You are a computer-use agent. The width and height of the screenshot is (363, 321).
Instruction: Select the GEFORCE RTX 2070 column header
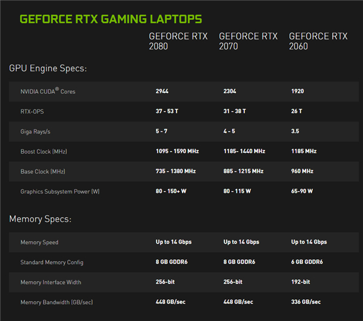coord(248,41)
